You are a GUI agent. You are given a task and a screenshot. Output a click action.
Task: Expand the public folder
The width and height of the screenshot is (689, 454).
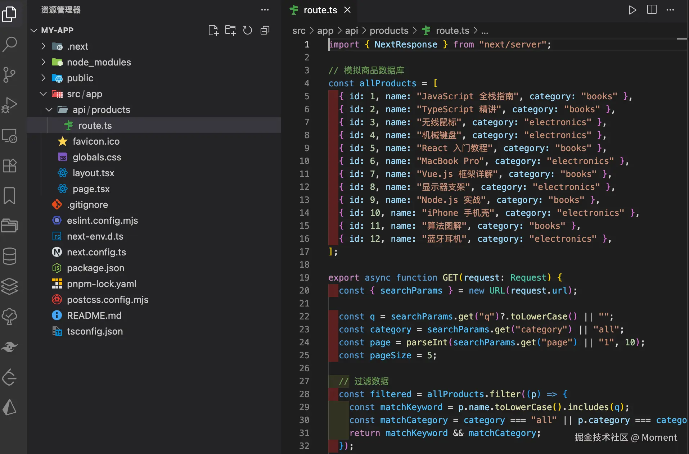(80, 78)
